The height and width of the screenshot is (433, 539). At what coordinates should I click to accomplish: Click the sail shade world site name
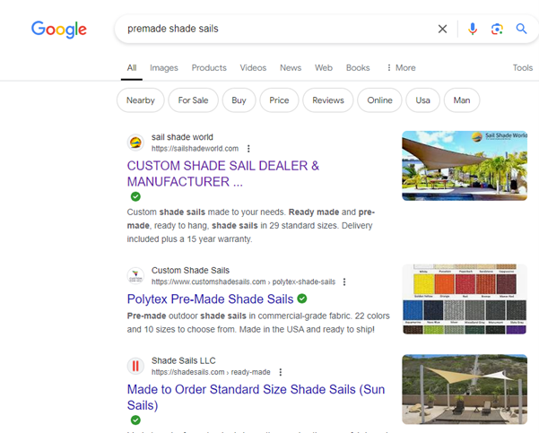(182, 137)
